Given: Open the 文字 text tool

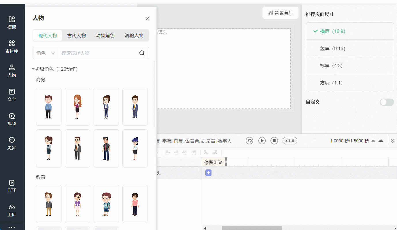Looking at the screenshot, I should [12, 95].
